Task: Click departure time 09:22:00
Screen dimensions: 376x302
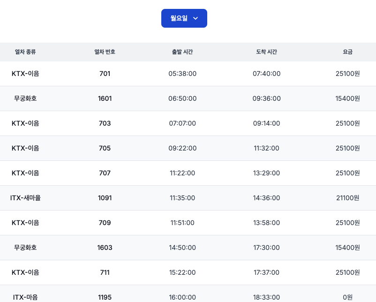Action: pos(182,148)
